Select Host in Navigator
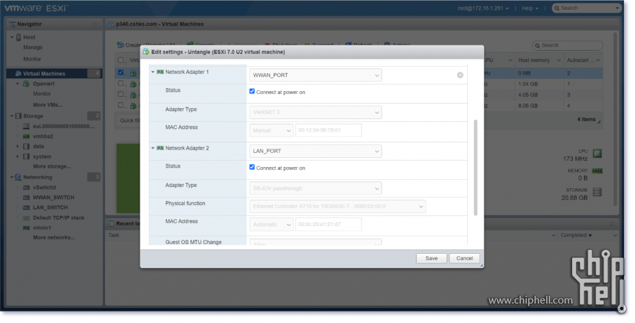The width and height of the screenshot is (635, 323). pyautogui.click(x=29, y=38)
